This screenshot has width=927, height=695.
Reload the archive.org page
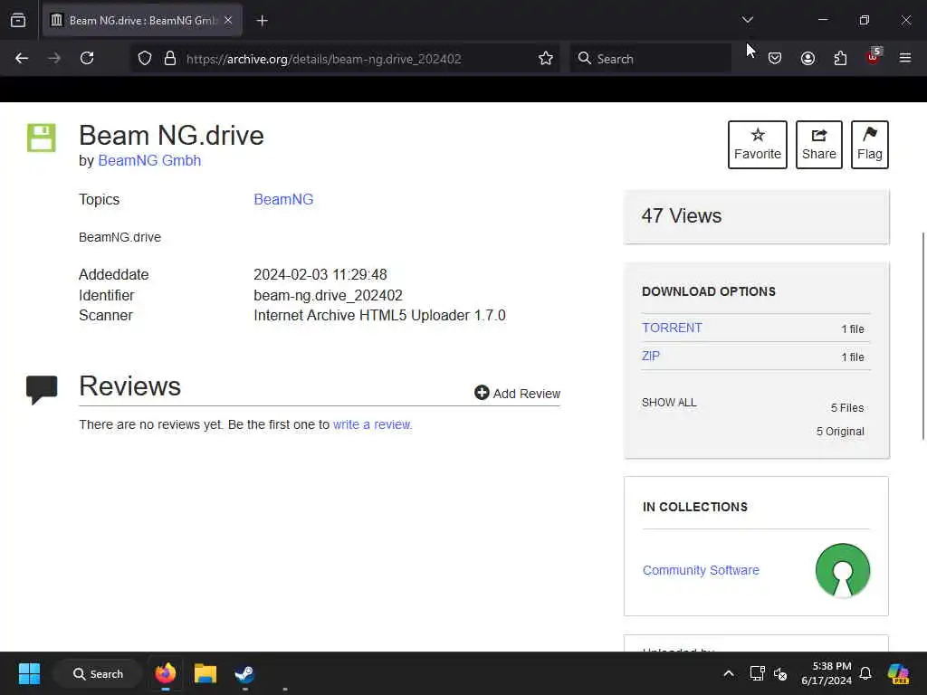point(87,58)
